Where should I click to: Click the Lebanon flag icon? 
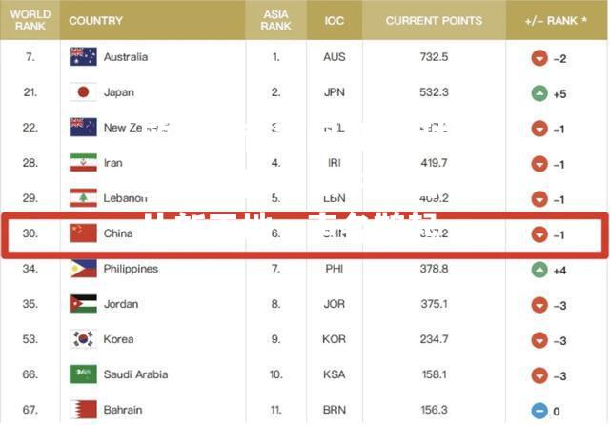pyautogui.click(x=83, y=198)
